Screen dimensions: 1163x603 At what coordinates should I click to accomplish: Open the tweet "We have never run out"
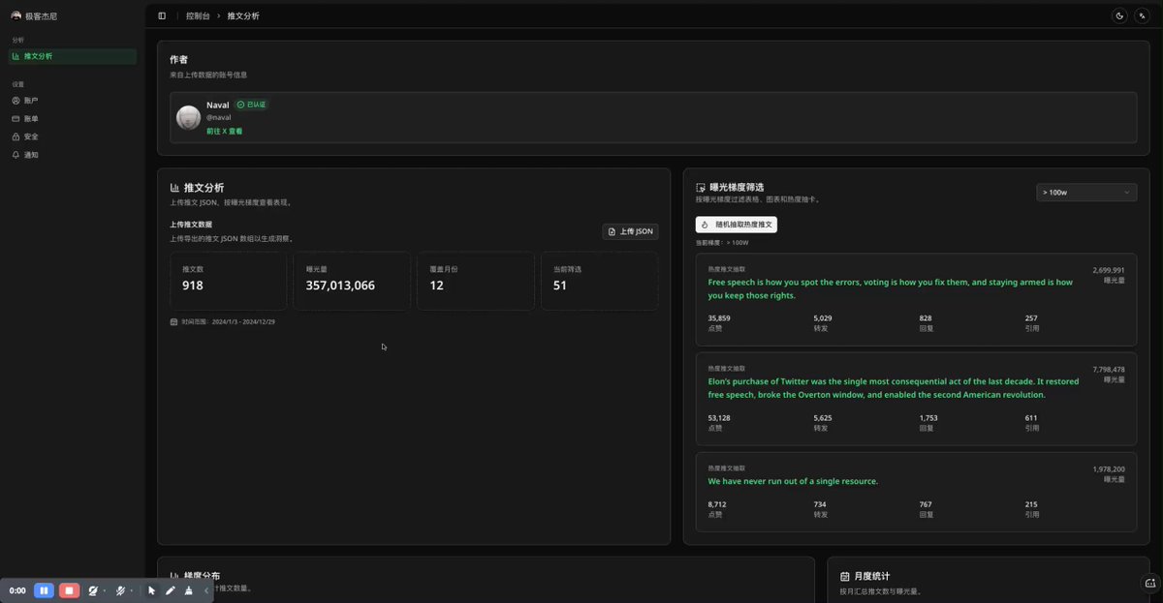coord(793,481)
